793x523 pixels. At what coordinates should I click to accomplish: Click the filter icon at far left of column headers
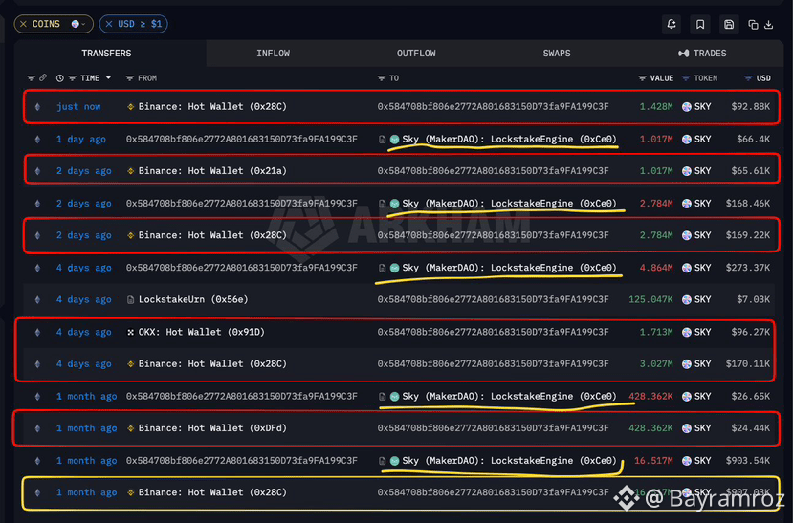click(x=31, y=78)
